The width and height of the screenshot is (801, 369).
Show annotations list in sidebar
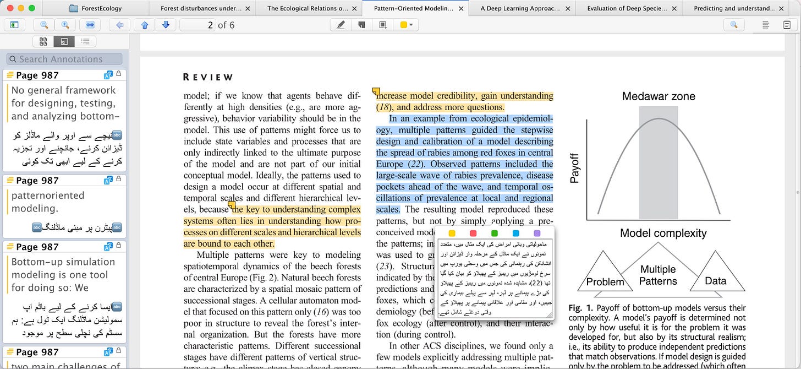(x=64, y=41)
